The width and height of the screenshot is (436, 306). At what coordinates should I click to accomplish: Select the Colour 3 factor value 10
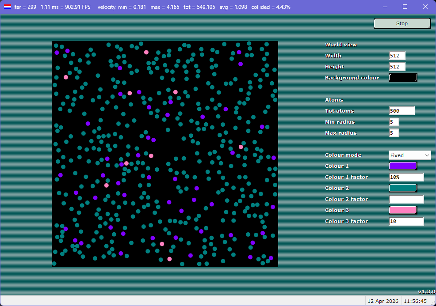tap(406, 221)
